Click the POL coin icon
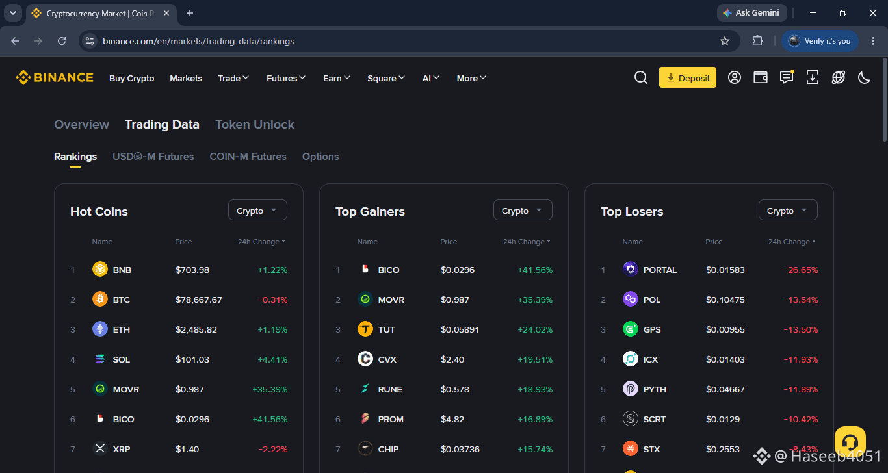 pos(631,300)
